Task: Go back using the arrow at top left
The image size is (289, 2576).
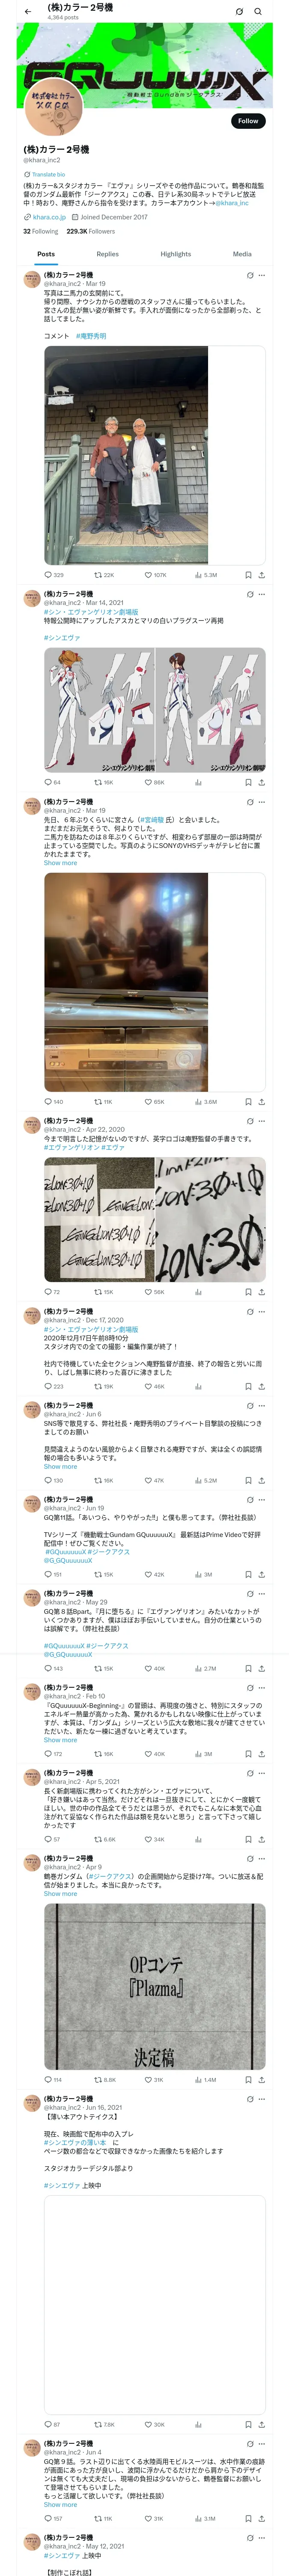Action: [28, 11]
